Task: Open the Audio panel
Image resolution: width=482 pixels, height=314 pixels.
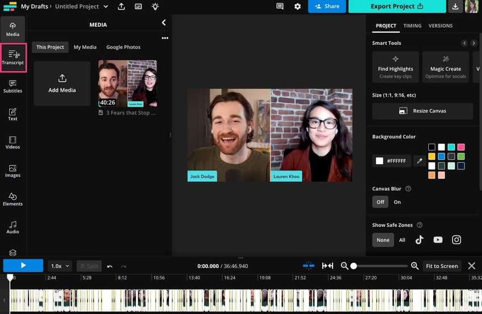Action: point(12,227)
